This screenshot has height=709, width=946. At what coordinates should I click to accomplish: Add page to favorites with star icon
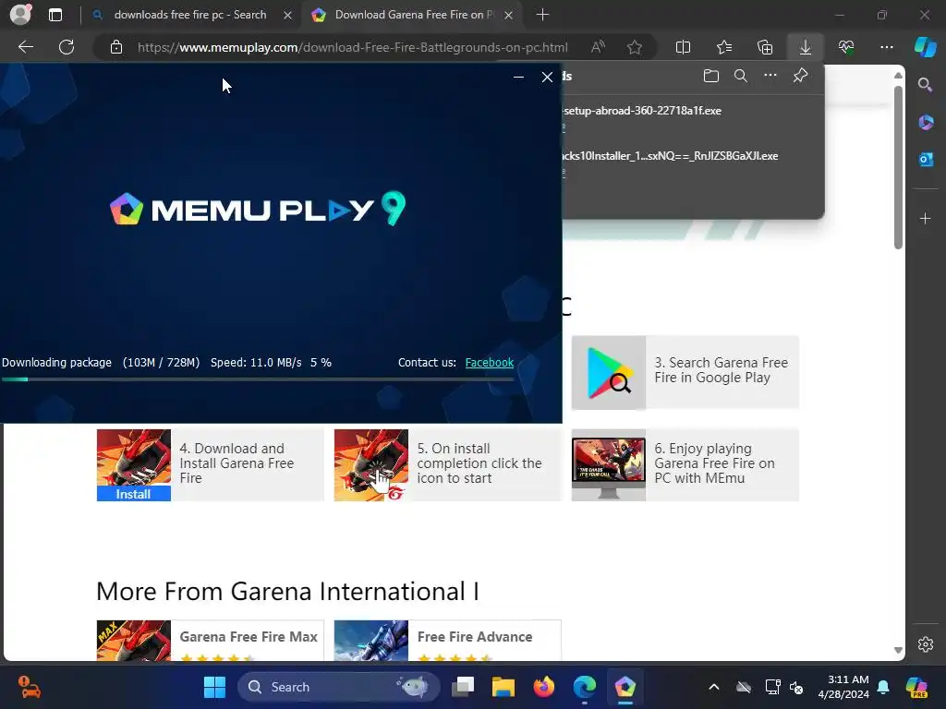[x=634, y=47]
